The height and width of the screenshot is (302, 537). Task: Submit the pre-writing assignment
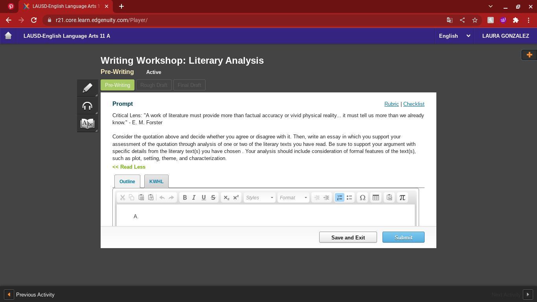coord(403,237)
